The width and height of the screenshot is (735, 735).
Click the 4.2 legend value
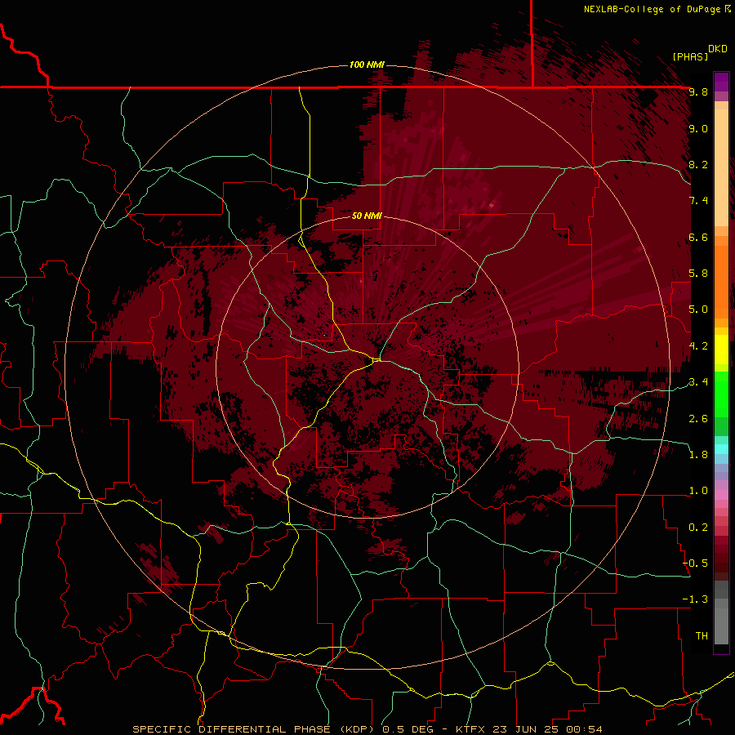698,346
